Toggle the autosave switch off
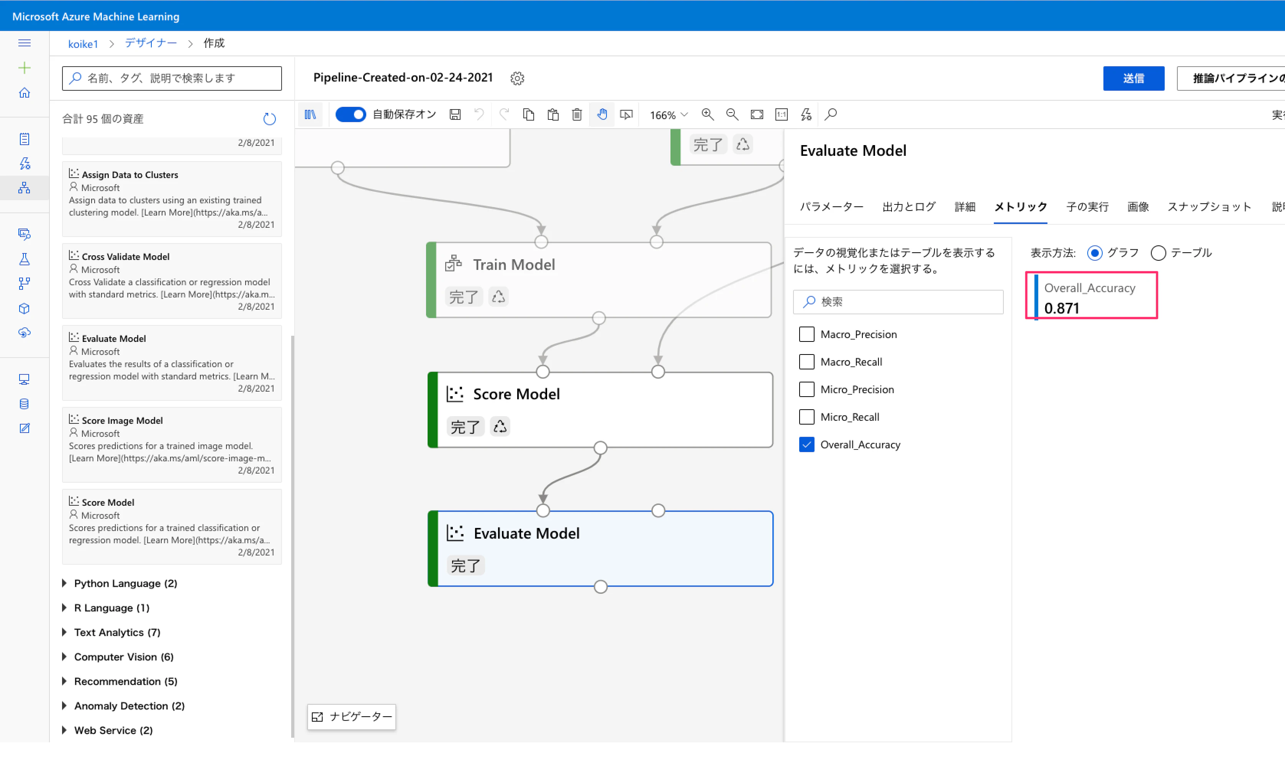 351,114
